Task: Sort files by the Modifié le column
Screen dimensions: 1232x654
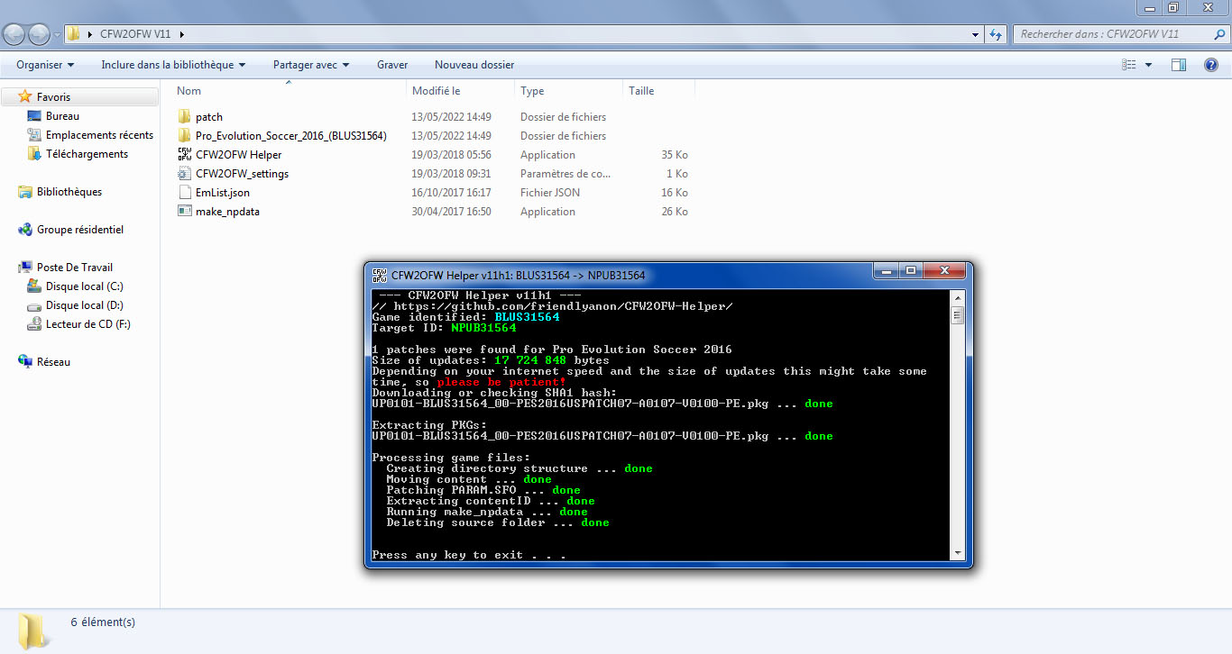Action: point(437,91)
